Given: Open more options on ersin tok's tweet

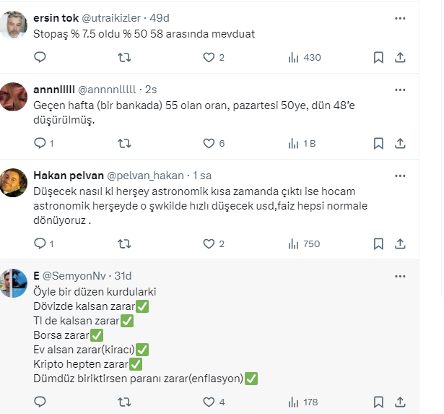Looking at the screenshot, I should (x=400, y=18).
